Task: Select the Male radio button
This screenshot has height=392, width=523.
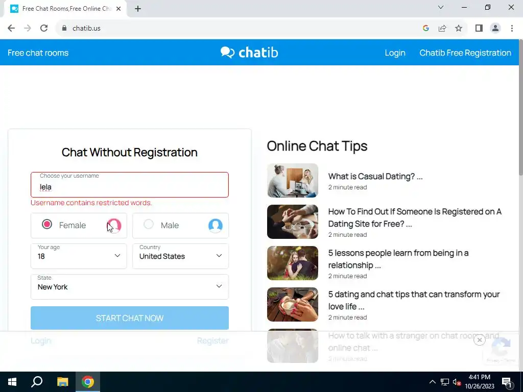Action: coord(149,225)
